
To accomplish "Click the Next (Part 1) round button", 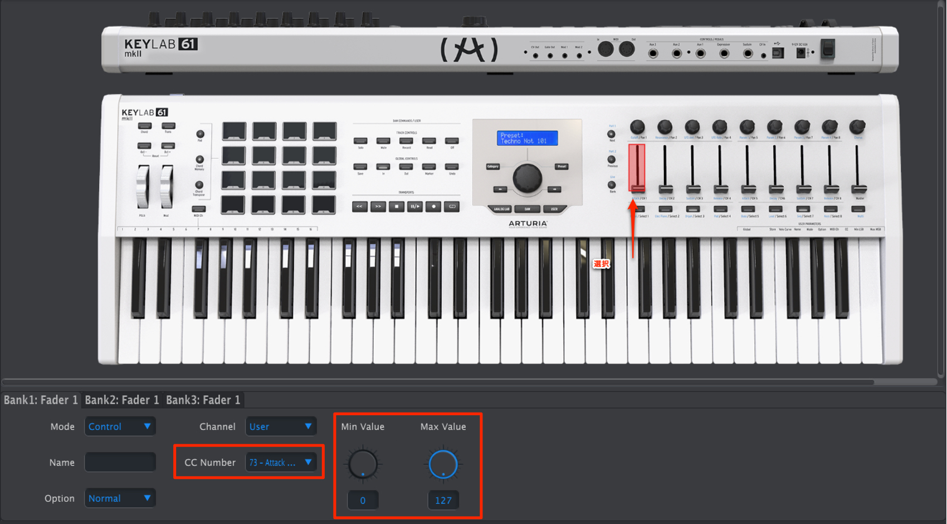I will tap(611, 134).
